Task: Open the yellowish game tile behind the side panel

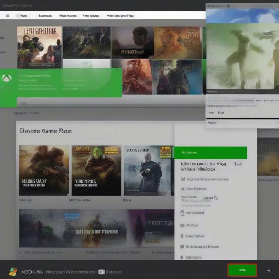Action: (x=268, y=157)
